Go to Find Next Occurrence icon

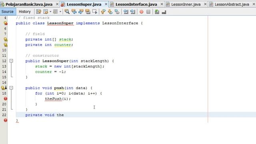click(81, 12)
